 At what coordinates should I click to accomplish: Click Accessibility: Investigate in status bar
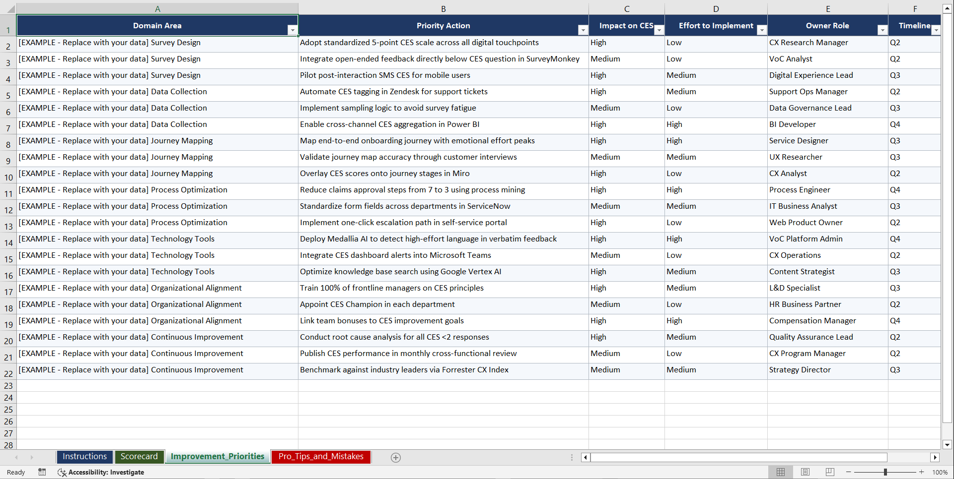coord(107,472)
